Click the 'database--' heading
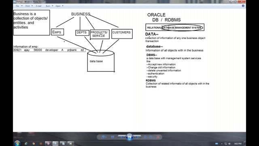 pos(155,47)
